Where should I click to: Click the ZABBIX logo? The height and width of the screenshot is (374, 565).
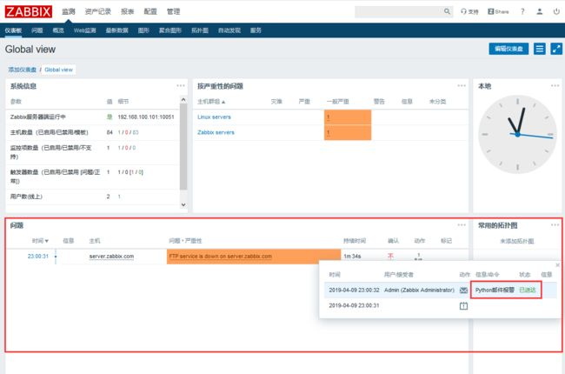coord(29,11)
